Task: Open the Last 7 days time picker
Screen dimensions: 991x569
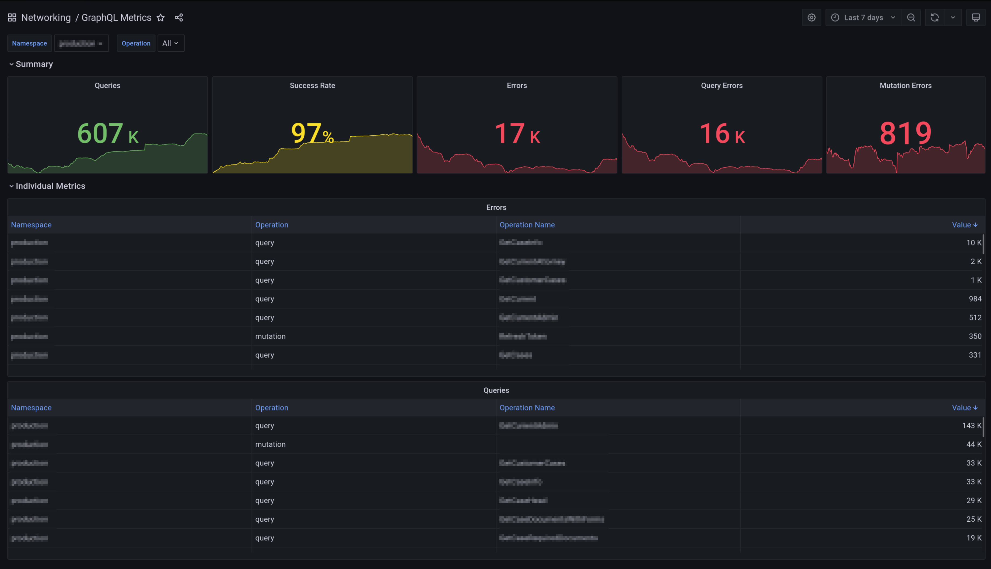Action: tap(863, 17)
